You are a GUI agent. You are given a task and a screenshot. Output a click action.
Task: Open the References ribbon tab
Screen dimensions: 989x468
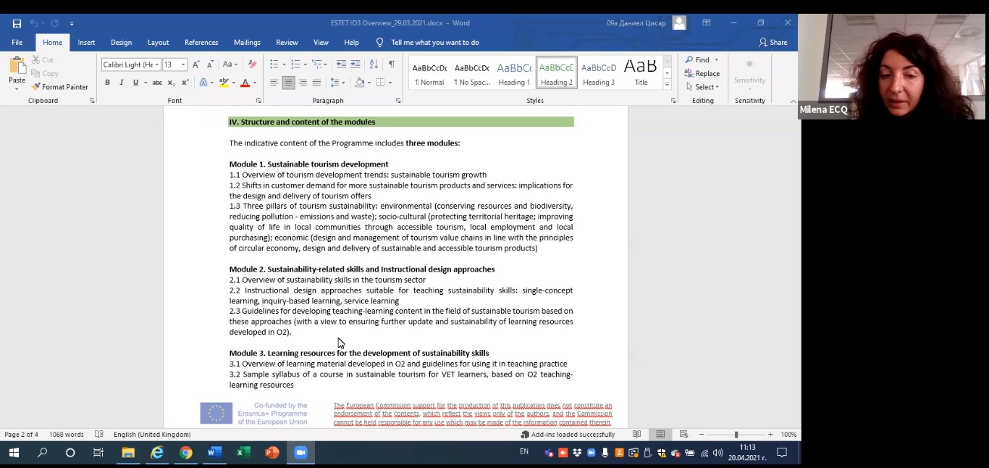point(201,43)
